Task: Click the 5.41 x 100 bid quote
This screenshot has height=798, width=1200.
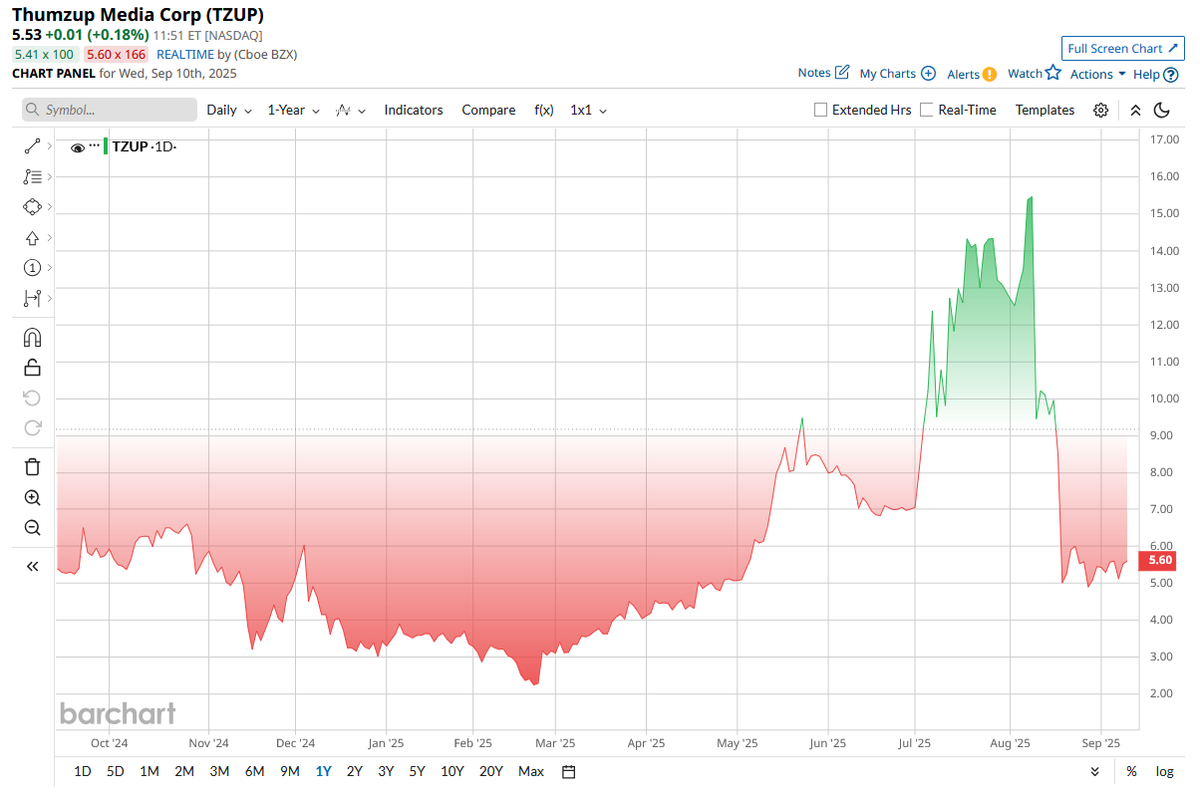Action: point(44,55)
